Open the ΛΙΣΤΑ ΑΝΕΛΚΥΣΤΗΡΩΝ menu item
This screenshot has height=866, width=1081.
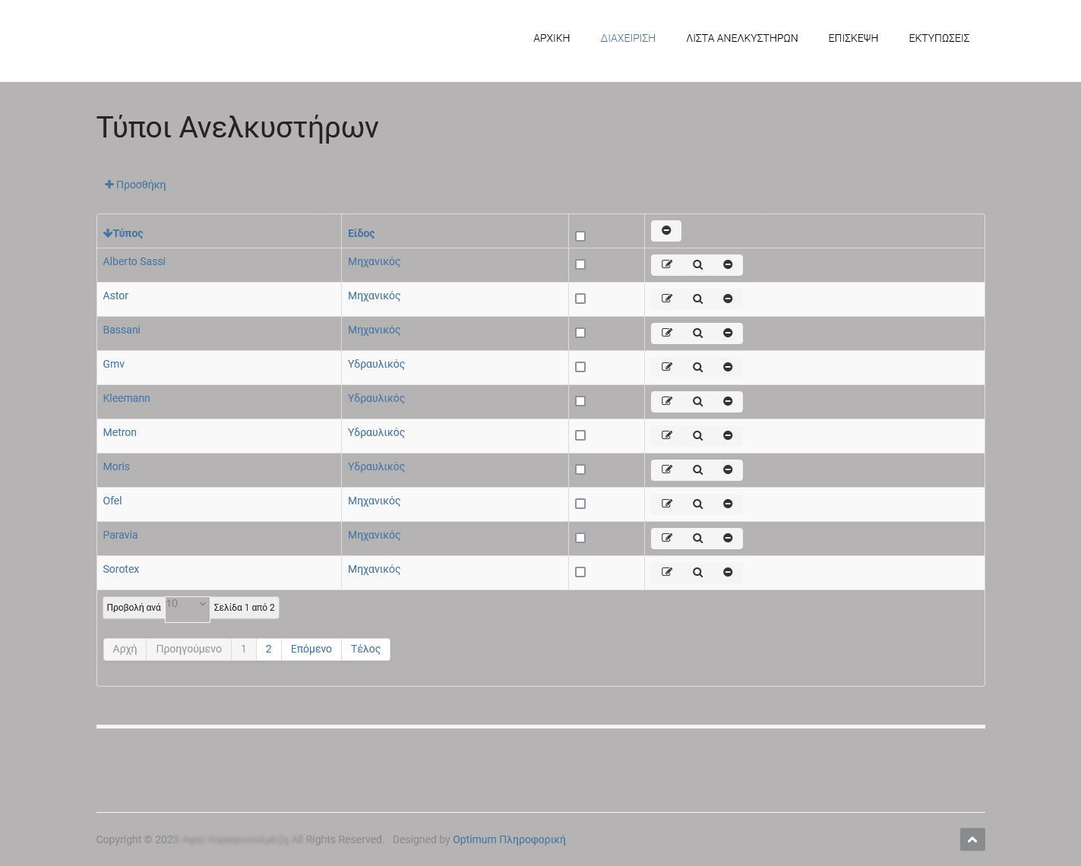[741, 38]
